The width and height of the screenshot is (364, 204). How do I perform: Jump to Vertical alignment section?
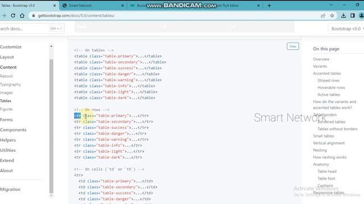[329, 143]
